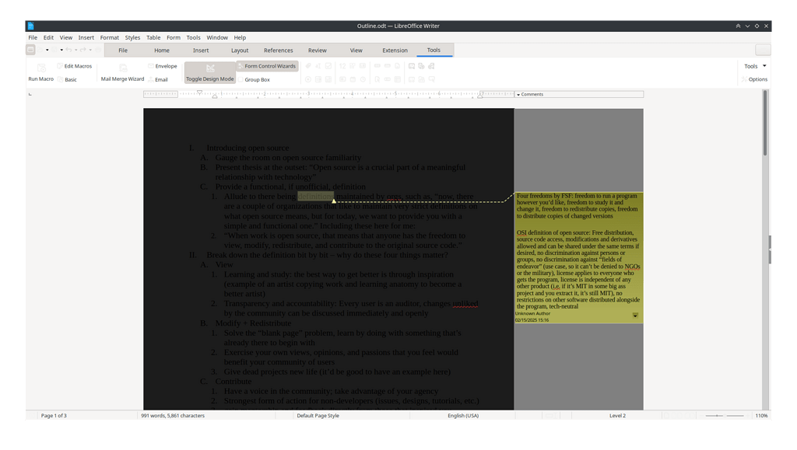Open Edit Macros from the Tools ribbon
The width and height of the screenshot is (797, 450).
74,66
